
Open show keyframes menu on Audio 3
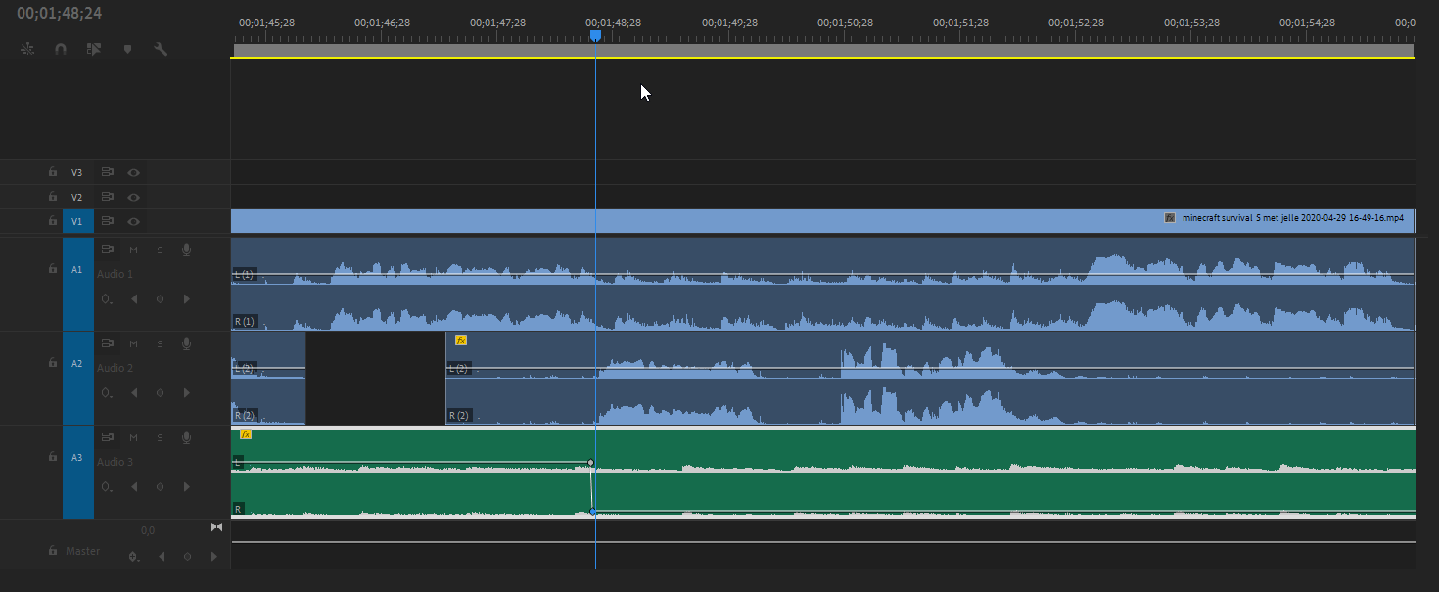pyautogui.click(x=107, y=486)
